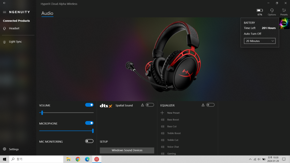
Task: Select the New Preset entry
Action: click(173, 113)
